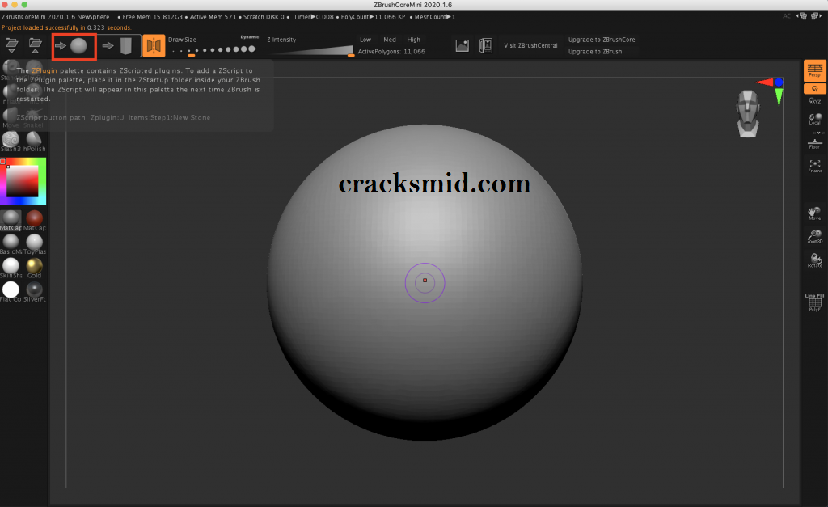Image resolution: width=828 pixels, height=507 pixels.
Task: Click the blue axis dot
Action: pyautogui.click(x=779, y=82)
